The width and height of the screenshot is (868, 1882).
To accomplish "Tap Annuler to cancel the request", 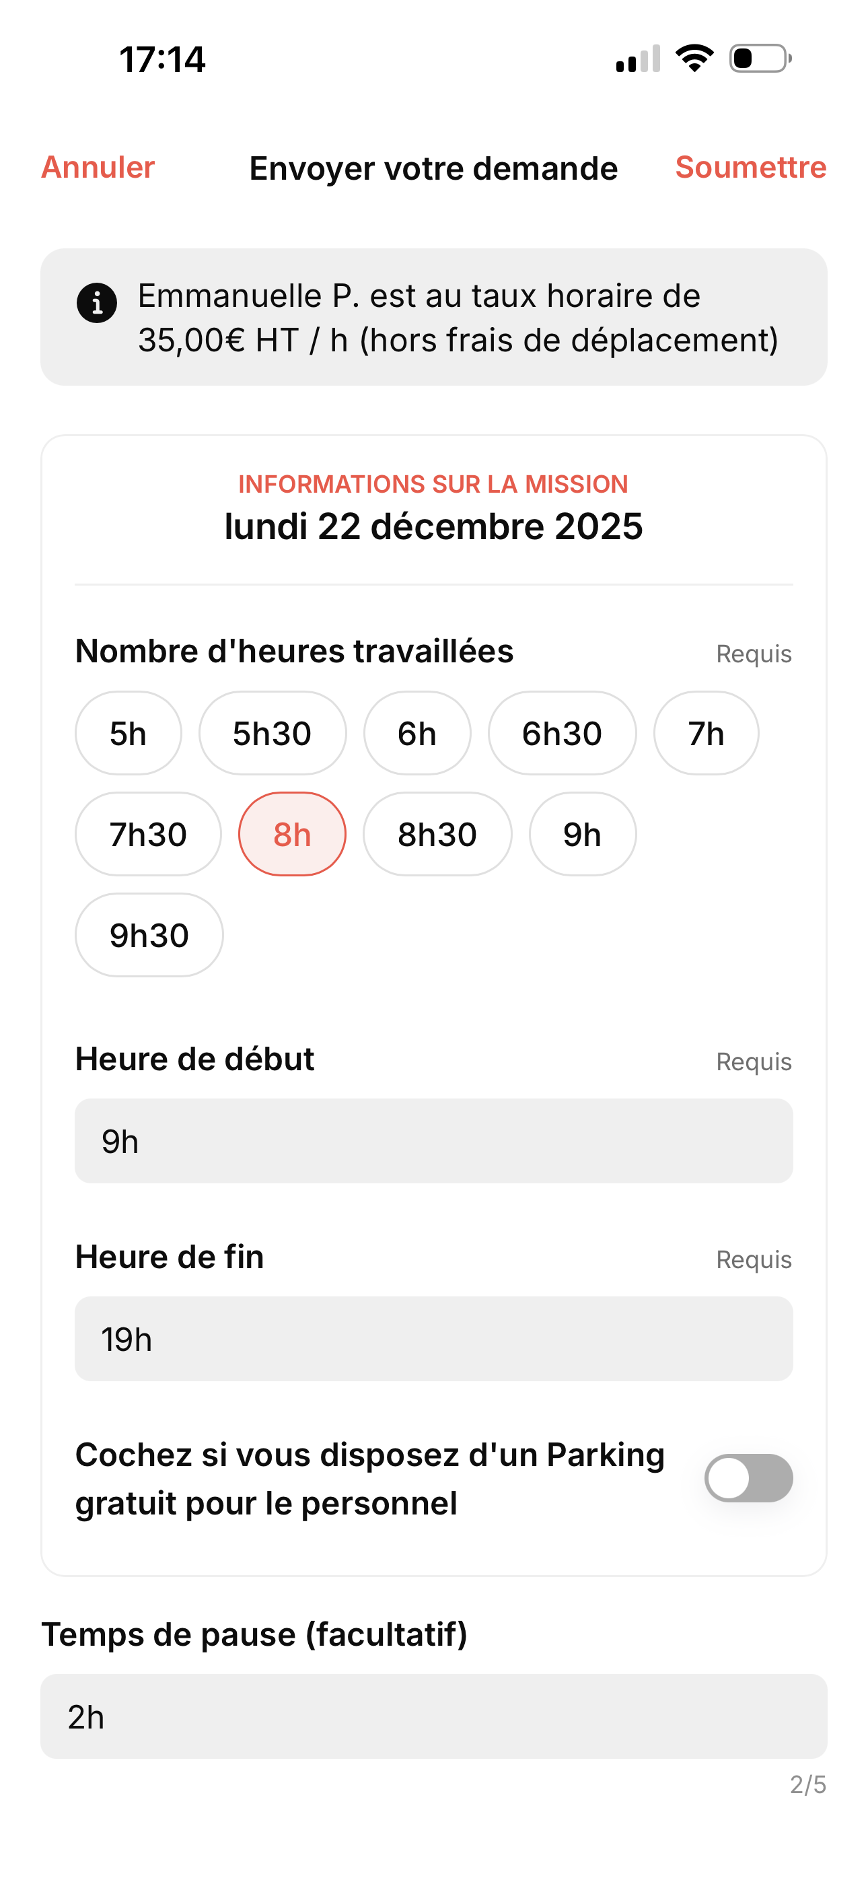I will [x=98, y=168].
